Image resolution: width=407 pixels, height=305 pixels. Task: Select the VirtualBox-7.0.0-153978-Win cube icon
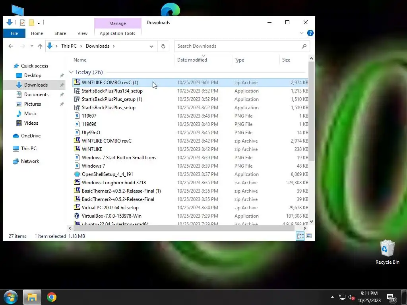[x=77, y=216]
